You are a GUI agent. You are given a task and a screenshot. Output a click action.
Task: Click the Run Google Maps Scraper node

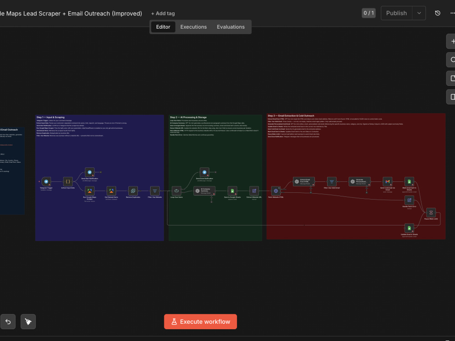pos(90,191)
